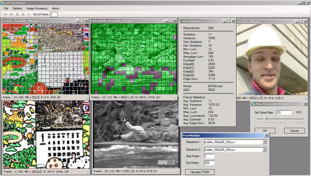Click the Edge Sum value 7112
Image resolution: width=311 pixels, height=176 pixels.
[x=212, y=79]
